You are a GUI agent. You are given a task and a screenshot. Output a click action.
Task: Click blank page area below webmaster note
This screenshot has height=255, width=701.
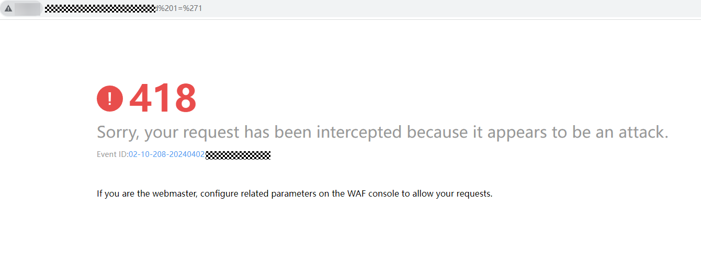(x=350, y=229)
